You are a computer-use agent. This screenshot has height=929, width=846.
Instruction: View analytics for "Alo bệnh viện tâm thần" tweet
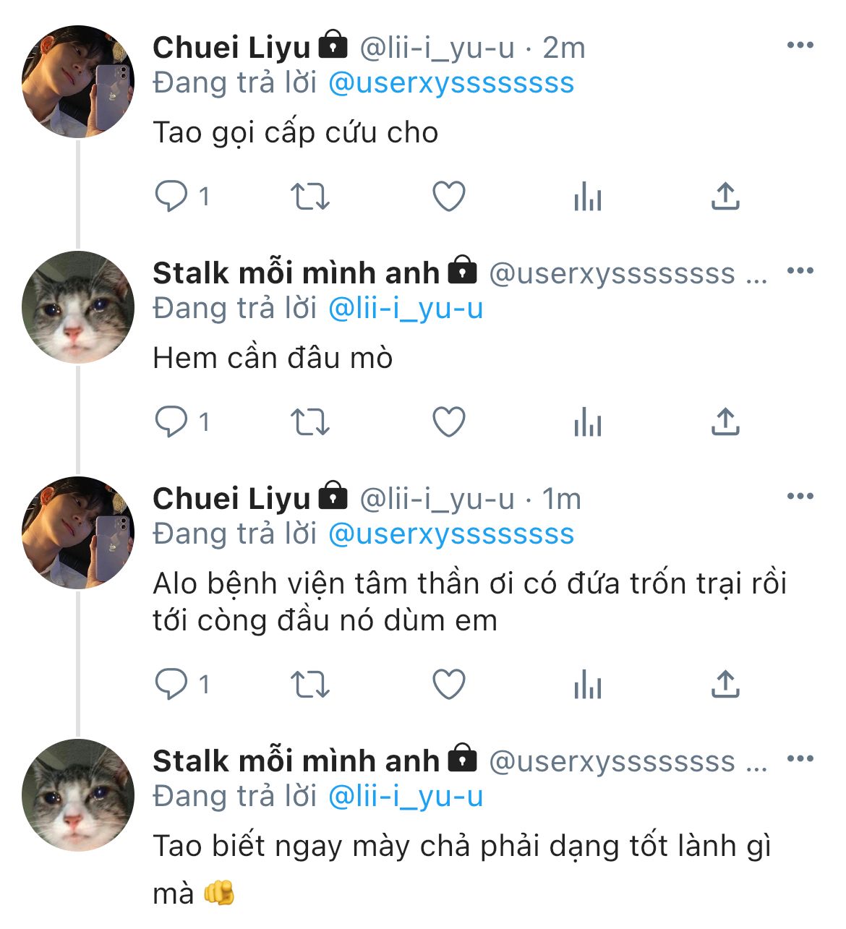[587, 684]
